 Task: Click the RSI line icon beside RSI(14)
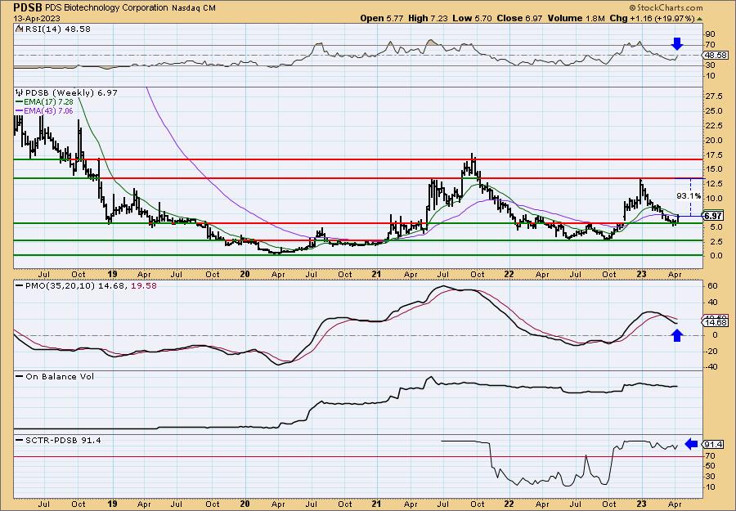[x=19, y=29]
